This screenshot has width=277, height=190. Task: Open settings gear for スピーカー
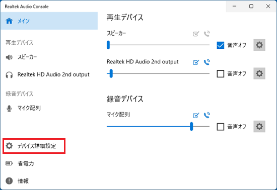pos(259,45)
